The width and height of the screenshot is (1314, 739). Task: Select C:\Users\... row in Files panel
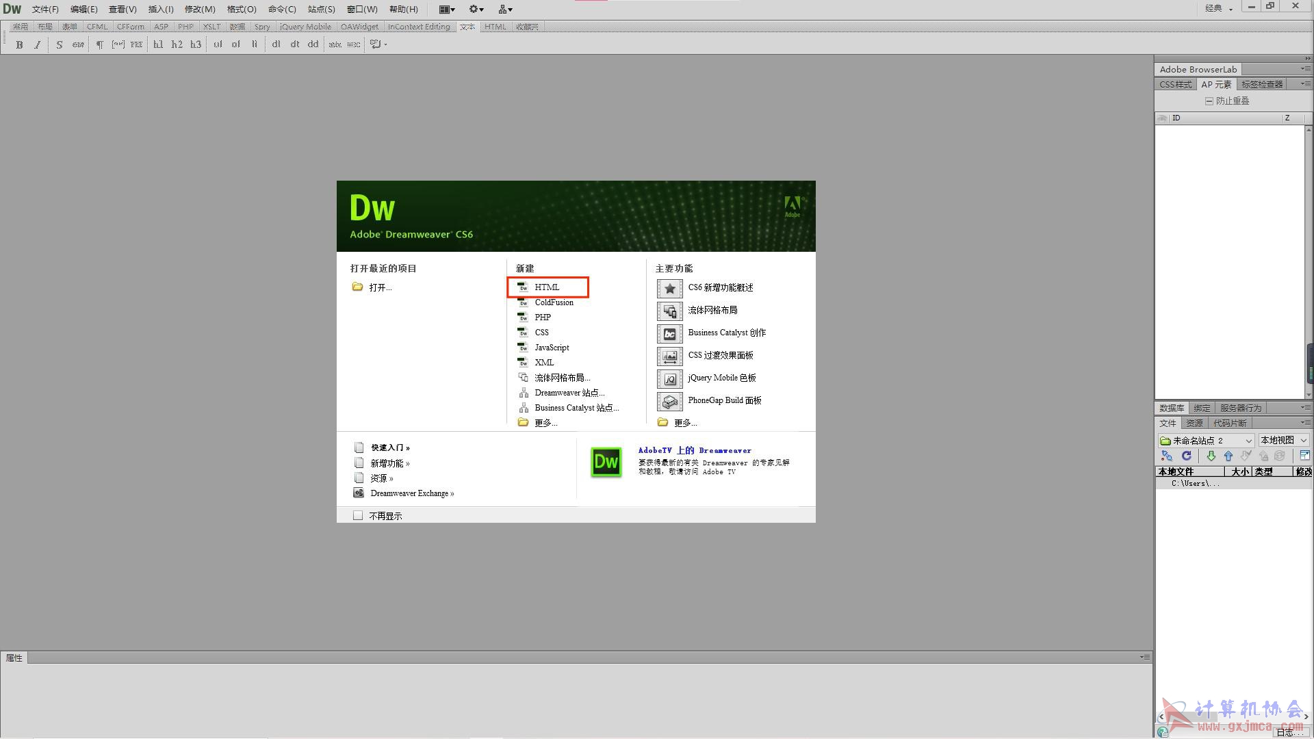[x=1233, y=483]
